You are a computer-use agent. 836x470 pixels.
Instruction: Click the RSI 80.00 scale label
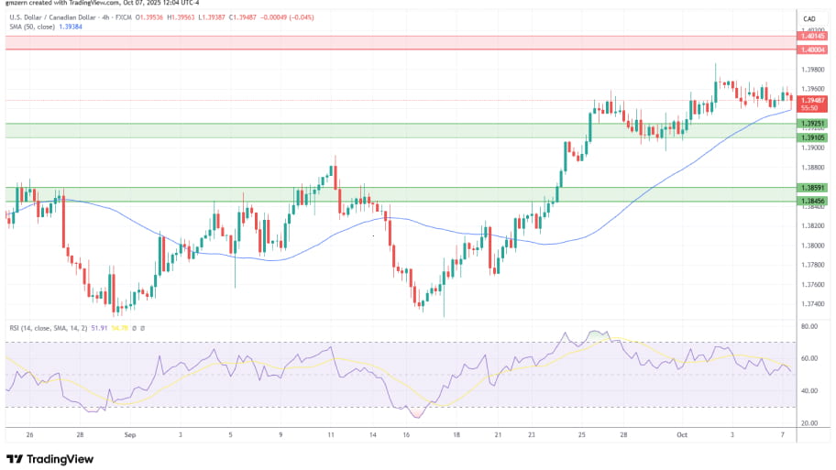(808, 325)
